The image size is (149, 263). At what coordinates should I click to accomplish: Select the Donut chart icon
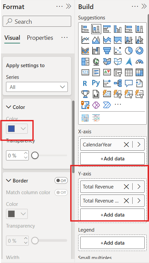(139, 50)
